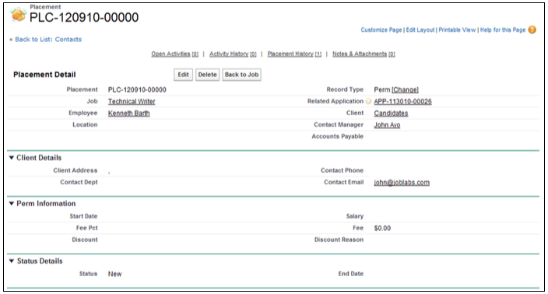The image size is (548, 294).
Task: Open the help question mark icon
Action: click(532, 30)
